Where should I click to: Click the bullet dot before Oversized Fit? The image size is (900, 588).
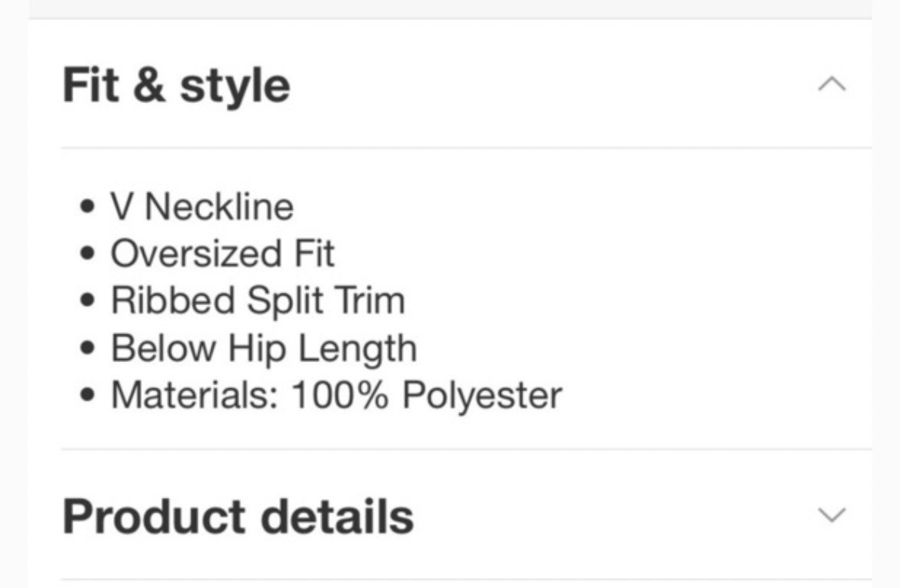(x=89, y=254)
